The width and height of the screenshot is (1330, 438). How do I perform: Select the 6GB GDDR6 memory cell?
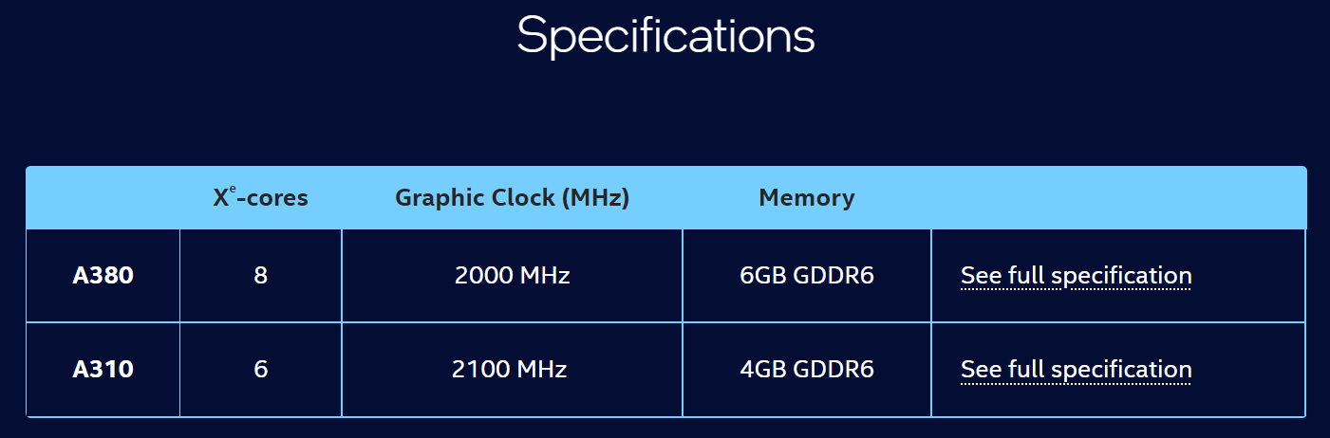pos(806,276)
